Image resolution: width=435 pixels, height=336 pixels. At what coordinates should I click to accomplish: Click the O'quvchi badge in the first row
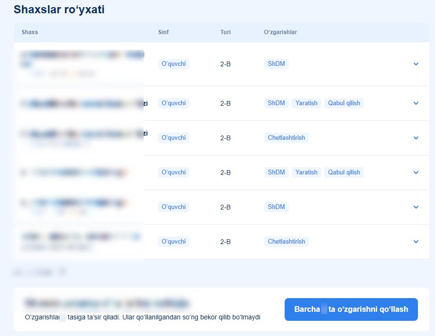click(x=174, y=64)
